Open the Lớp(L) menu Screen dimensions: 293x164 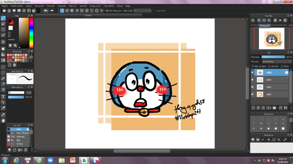[29, 6]
